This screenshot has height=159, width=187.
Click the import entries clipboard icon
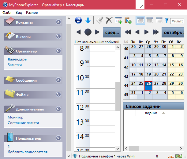[128, 21]
